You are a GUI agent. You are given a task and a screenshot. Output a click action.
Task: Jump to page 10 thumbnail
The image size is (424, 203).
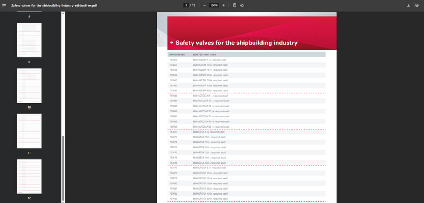click(29, 85)
